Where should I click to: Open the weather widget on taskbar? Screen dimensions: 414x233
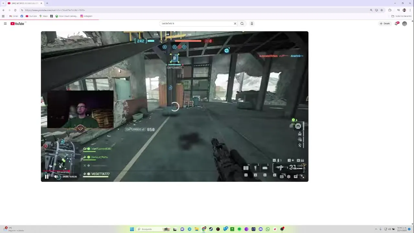tap(13, 229)
